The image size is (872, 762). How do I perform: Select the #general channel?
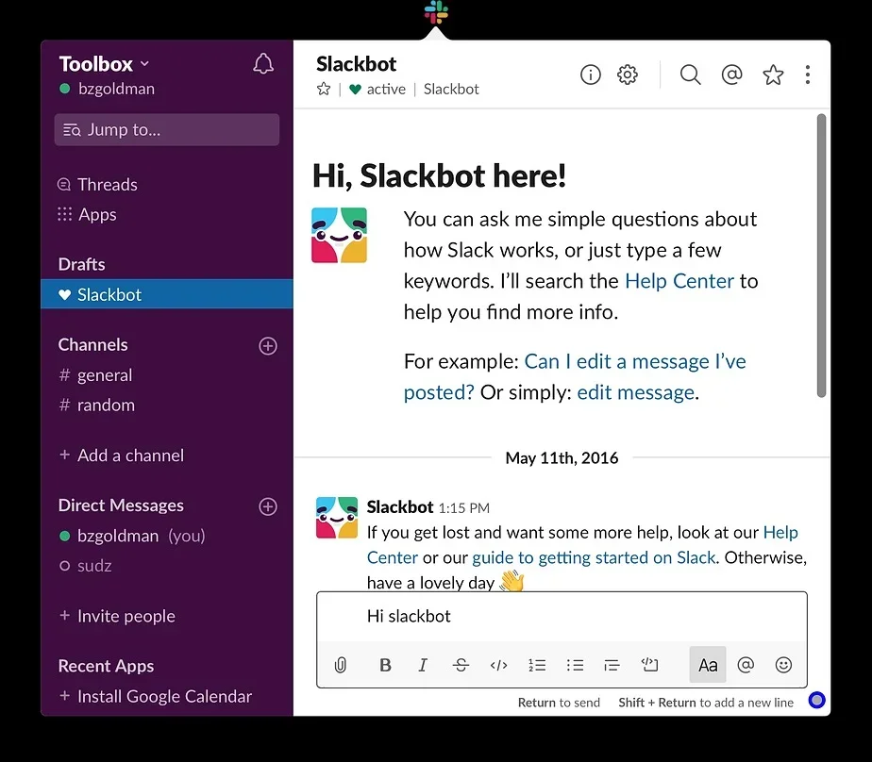(x=104, y=375)
